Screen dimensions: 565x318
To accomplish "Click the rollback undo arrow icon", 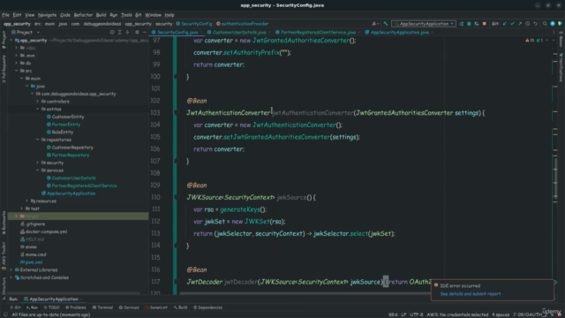I will (536, 24).
